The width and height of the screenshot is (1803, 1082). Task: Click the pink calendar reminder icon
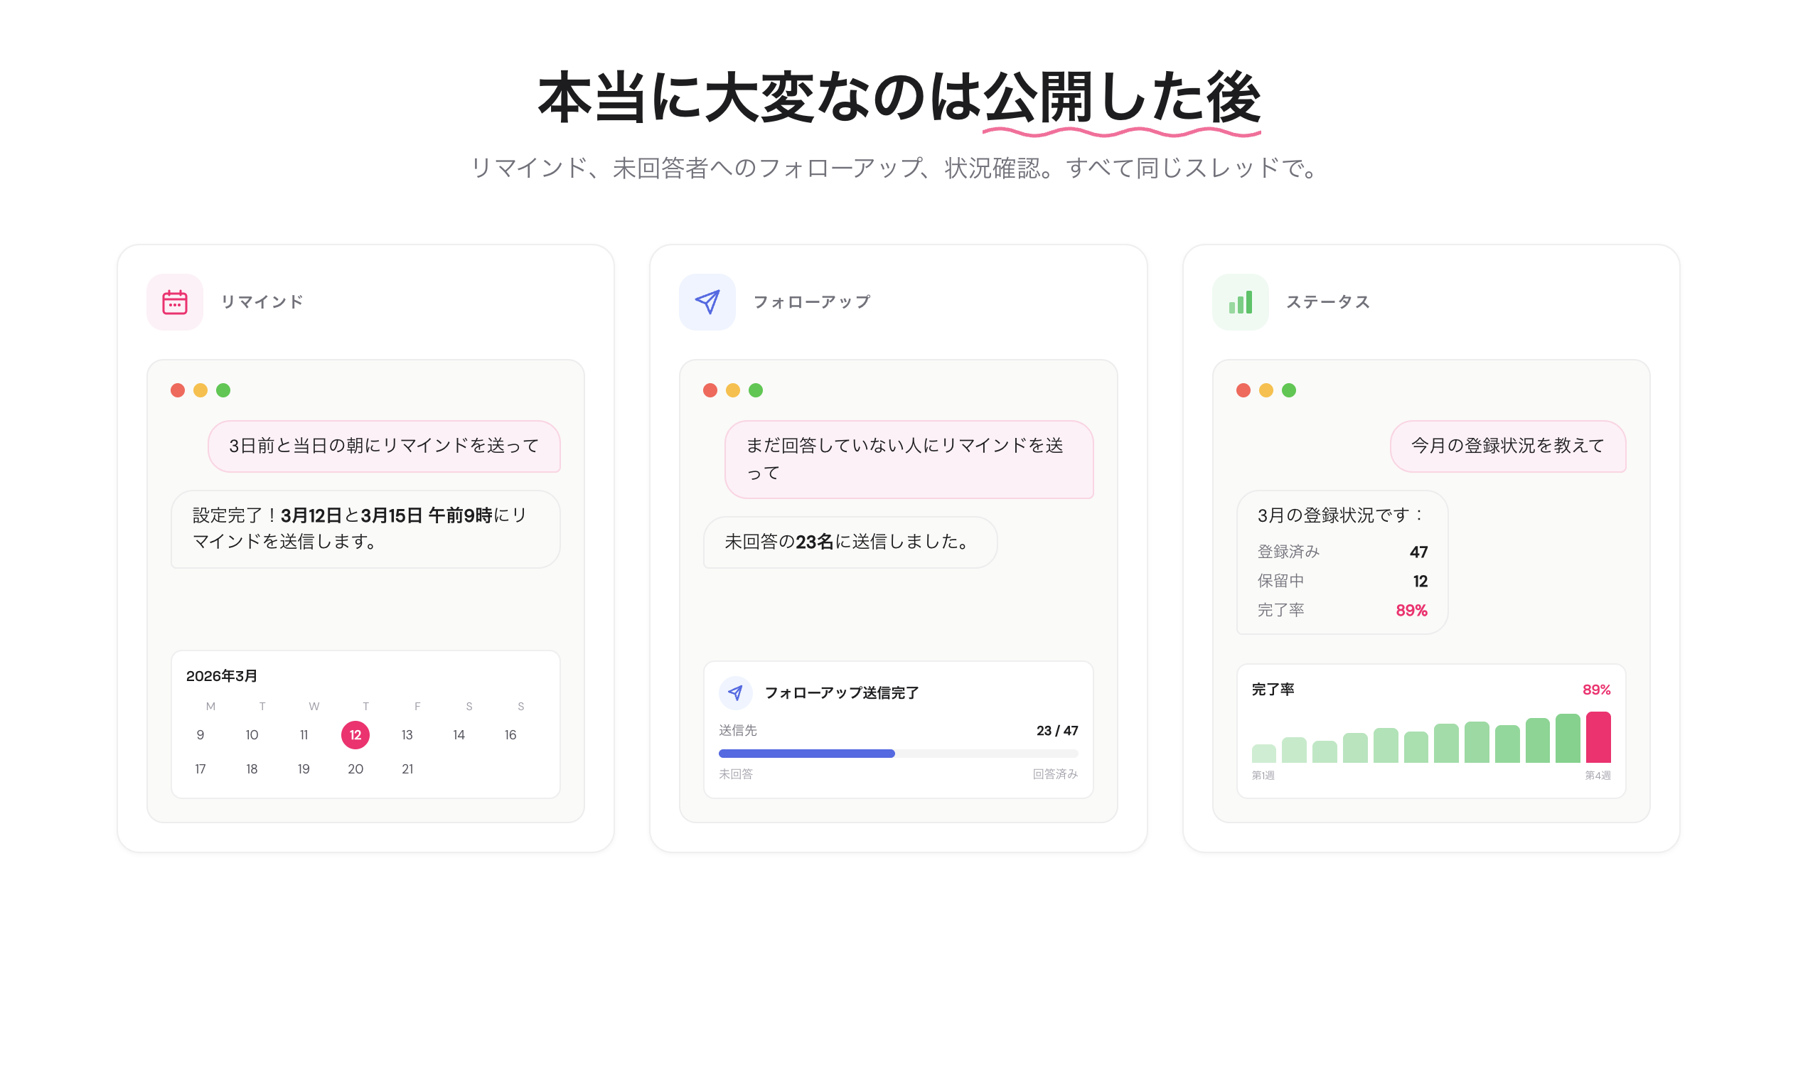click(x=174, y=302)
